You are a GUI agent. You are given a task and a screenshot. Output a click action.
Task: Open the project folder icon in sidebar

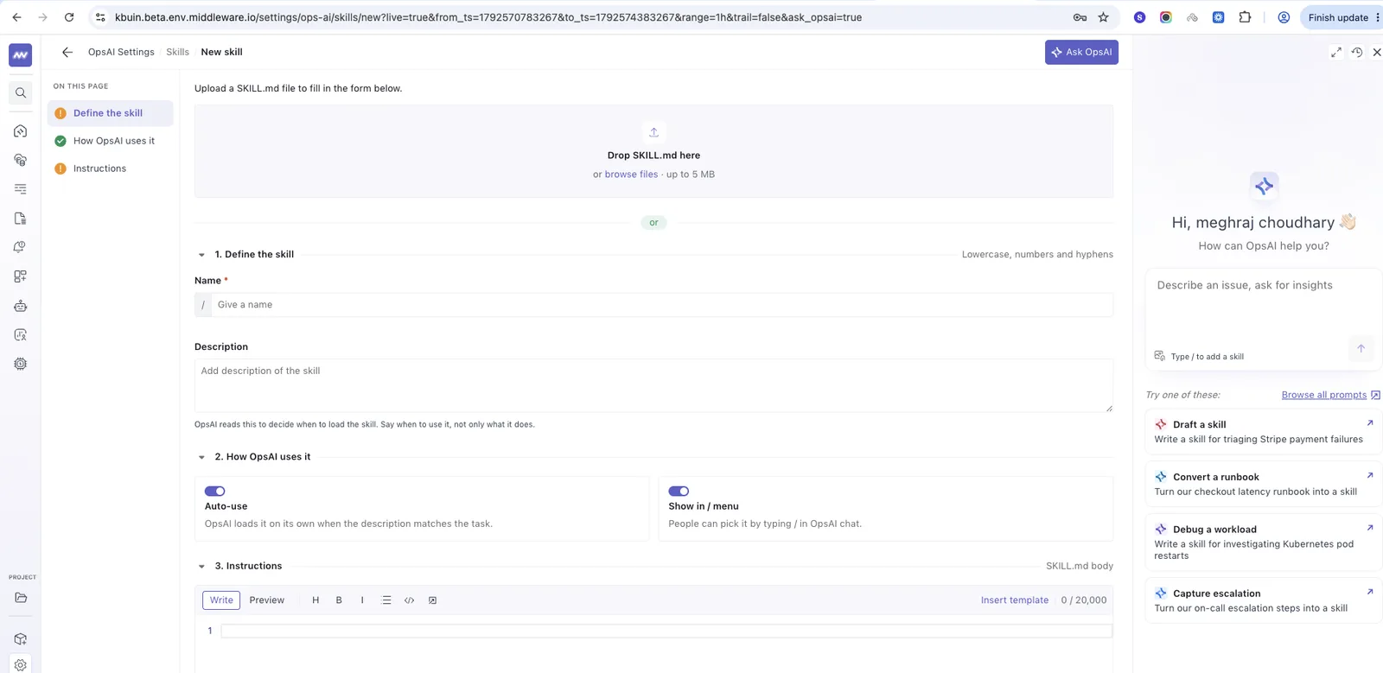(x=21, y=598)
